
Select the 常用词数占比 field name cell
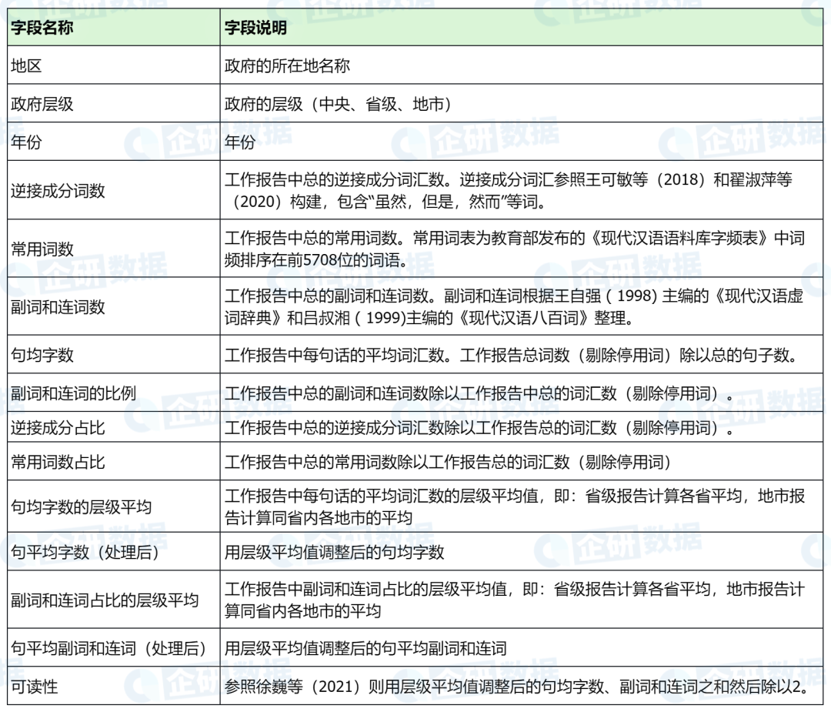114,461
